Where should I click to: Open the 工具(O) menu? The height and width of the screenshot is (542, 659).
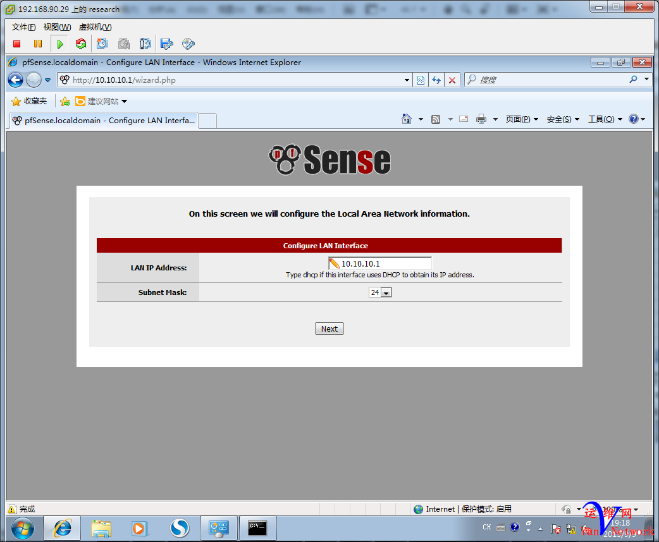(605, 119)
